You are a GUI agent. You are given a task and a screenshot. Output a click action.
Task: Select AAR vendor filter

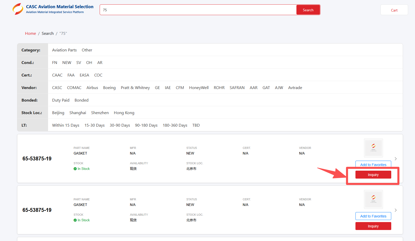[x=253, y=88]
